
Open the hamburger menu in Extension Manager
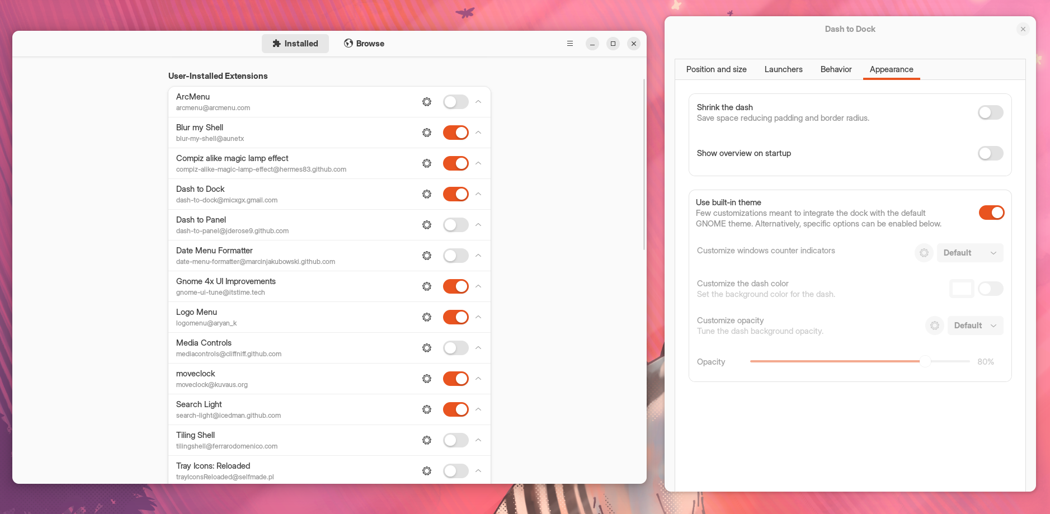click(x=570, y=44)
